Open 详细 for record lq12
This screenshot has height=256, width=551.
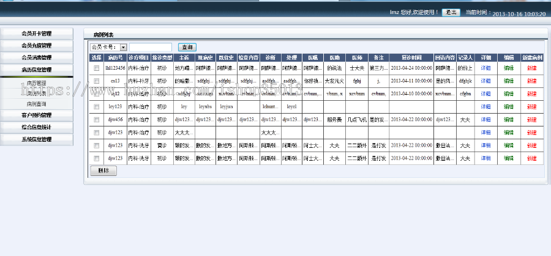click(485, 94)
